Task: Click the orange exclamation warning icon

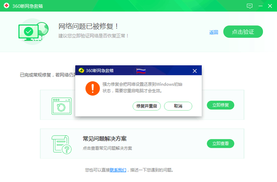Action: (93, 88)
